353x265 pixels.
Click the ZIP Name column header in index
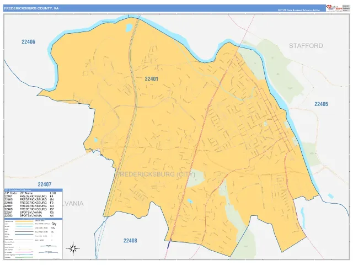pos(26,193)
